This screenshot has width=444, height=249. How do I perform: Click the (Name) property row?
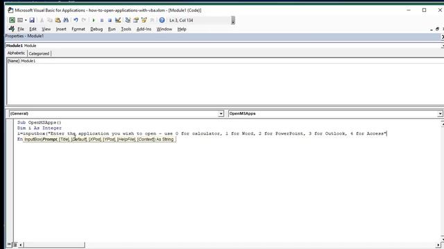[225, 61]
